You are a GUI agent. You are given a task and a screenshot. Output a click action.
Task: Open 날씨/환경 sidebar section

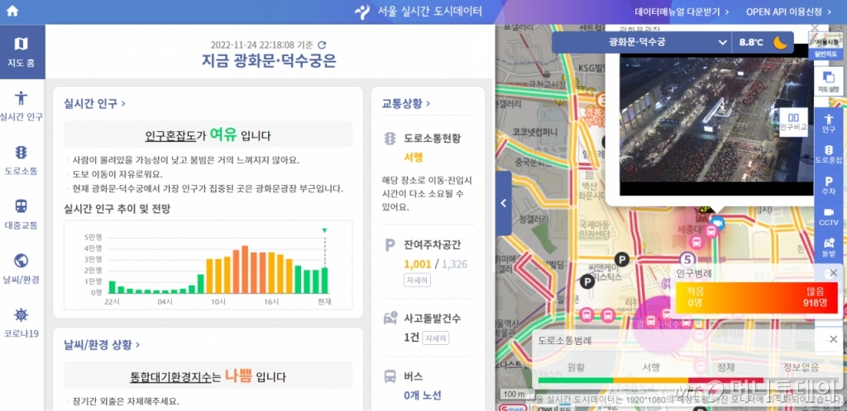22,268
